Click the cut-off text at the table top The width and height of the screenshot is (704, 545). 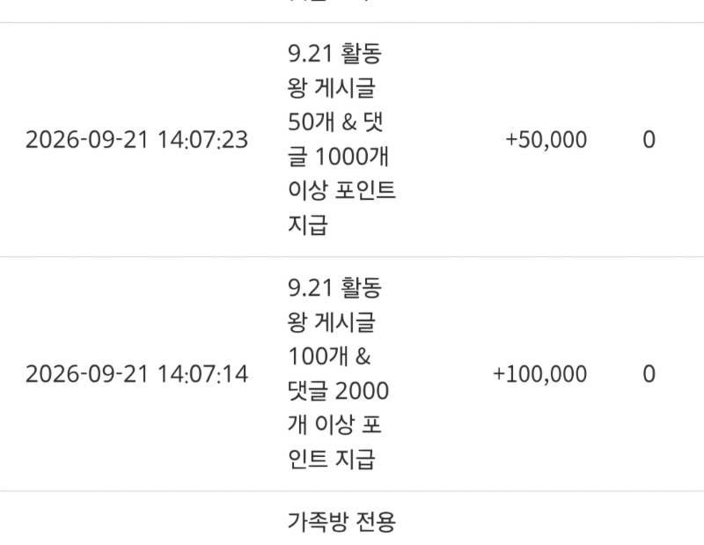tap(332, 2)
